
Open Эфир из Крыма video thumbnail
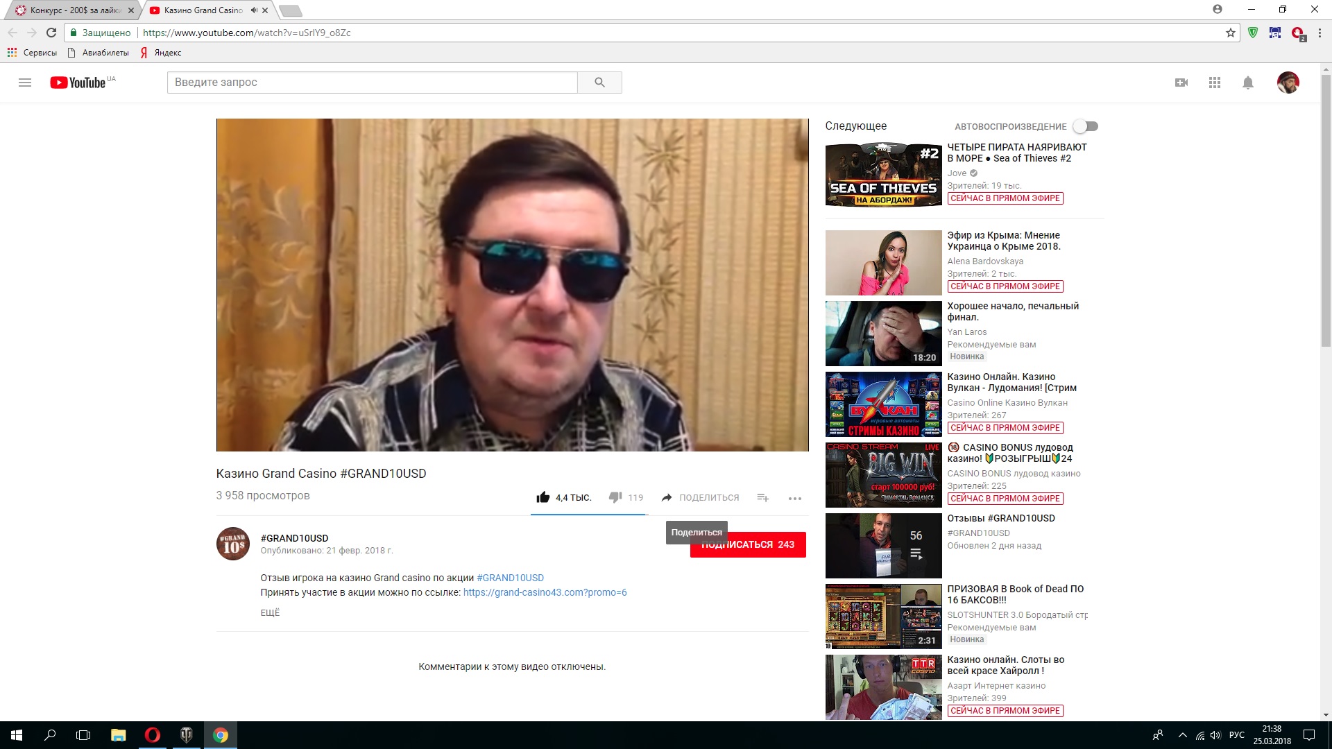point(883,263)
